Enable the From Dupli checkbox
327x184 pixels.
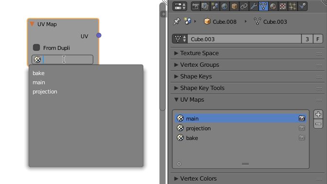point(36,47)
